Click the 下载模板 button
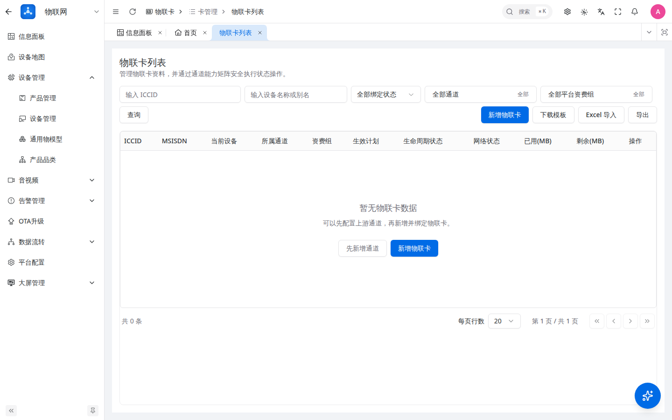The width and height of the screenshot is (672, 420). (x=553, y=115)
